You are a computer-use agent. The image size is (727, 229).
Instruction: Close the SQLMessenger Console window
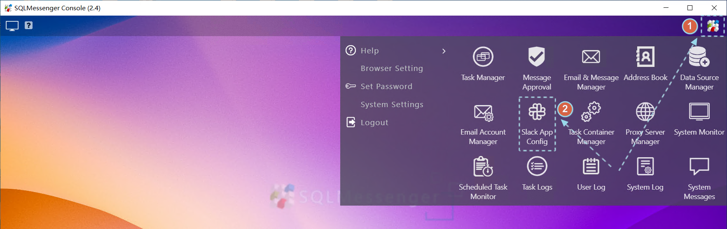point(714,8)
